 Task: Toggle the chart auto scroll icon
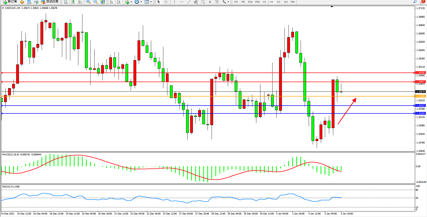(x=111, y=2)
